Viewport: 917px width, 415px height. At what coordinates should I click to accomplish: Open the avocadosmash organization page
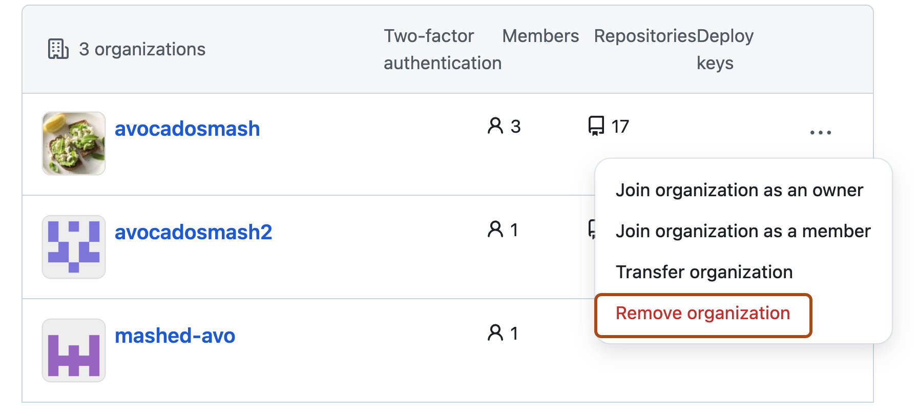187,128
